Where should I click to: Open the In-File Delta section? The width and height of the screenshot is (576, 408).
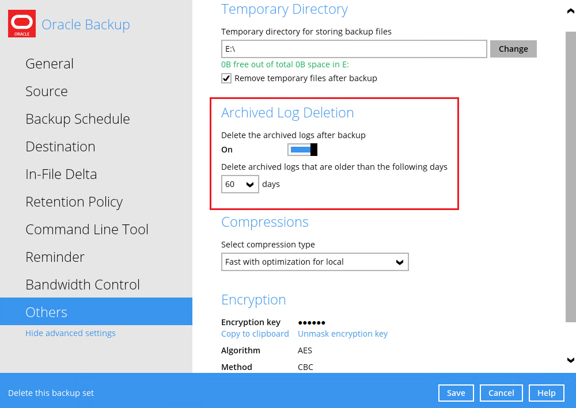[x=61, y=174]
